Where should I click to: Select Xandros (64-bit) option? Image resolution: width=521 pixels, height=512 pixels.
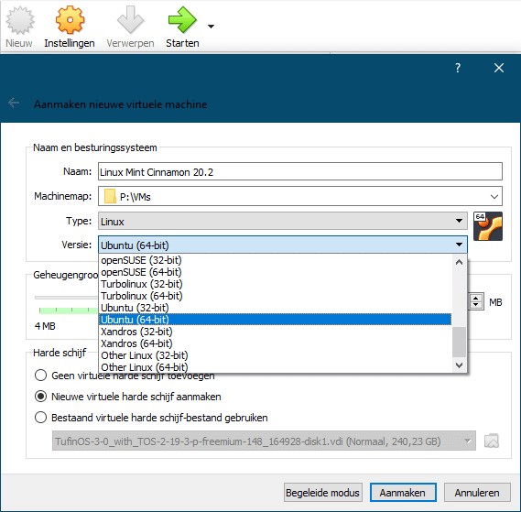[x=275, y=343]
